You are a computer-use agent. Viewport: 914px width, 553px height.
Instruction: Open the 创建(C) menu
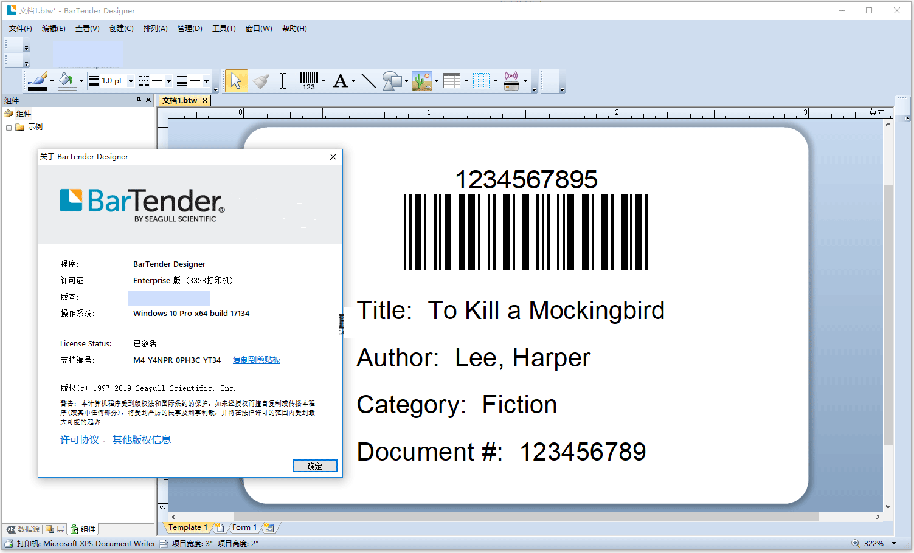121,29
